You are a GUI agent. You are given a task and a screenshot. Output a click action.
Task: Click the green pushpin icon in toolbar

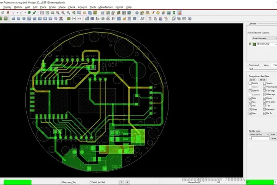click(x=34, y=12)
